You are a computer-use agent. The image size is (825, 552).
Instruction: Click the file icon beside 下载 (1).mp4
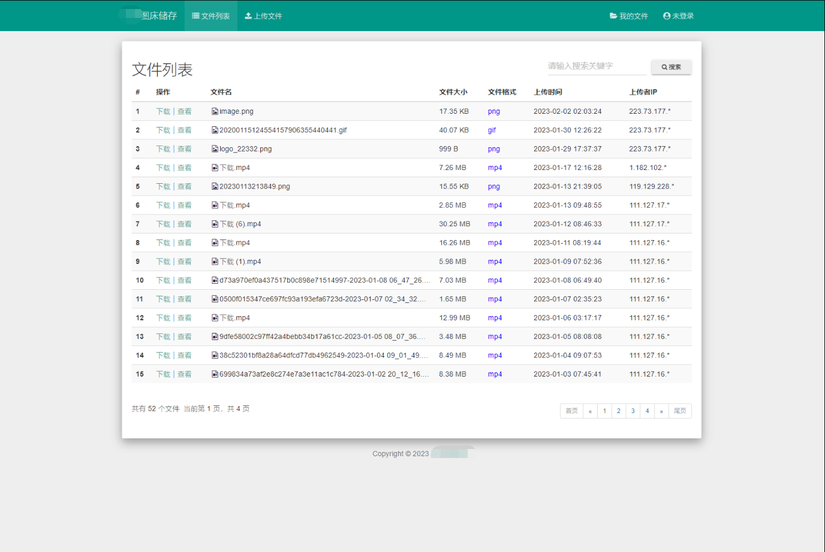pyautogui.click(x=215, y=262)
